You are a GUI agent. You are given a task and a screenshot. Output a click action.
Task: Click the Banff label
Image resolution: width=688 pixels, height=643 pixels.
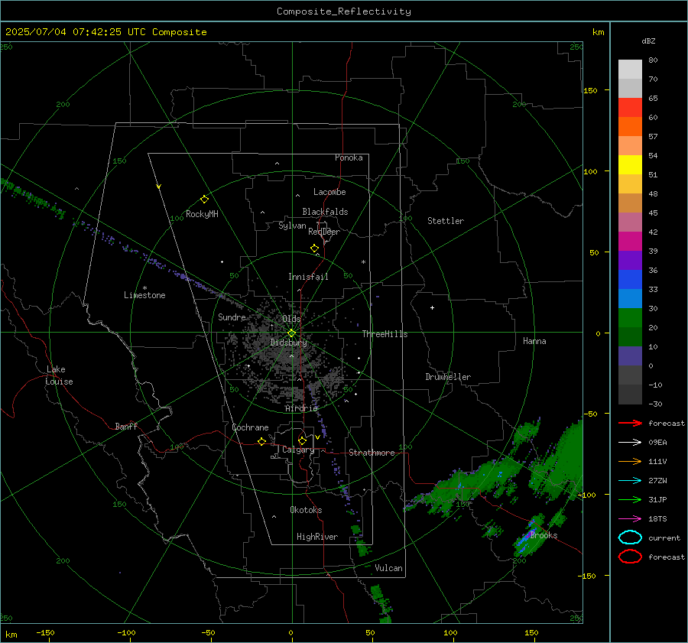(x=126, y=427)
